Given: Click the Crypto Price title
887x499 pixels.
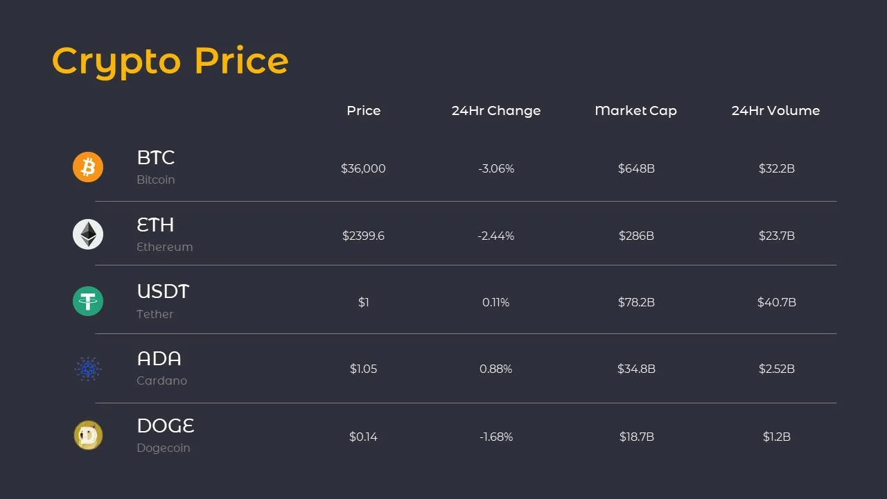Looking at the screenshot, I should (170, 62).
